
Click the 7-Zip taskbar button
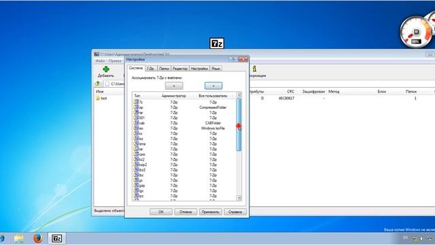(x=57, y=238)
